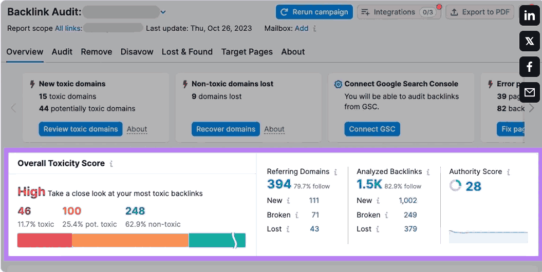Click info icon for Analyzed Backlinks Broken
This screenshot has width=542, height=272.
pyautogui.click(x=386, y=215)
